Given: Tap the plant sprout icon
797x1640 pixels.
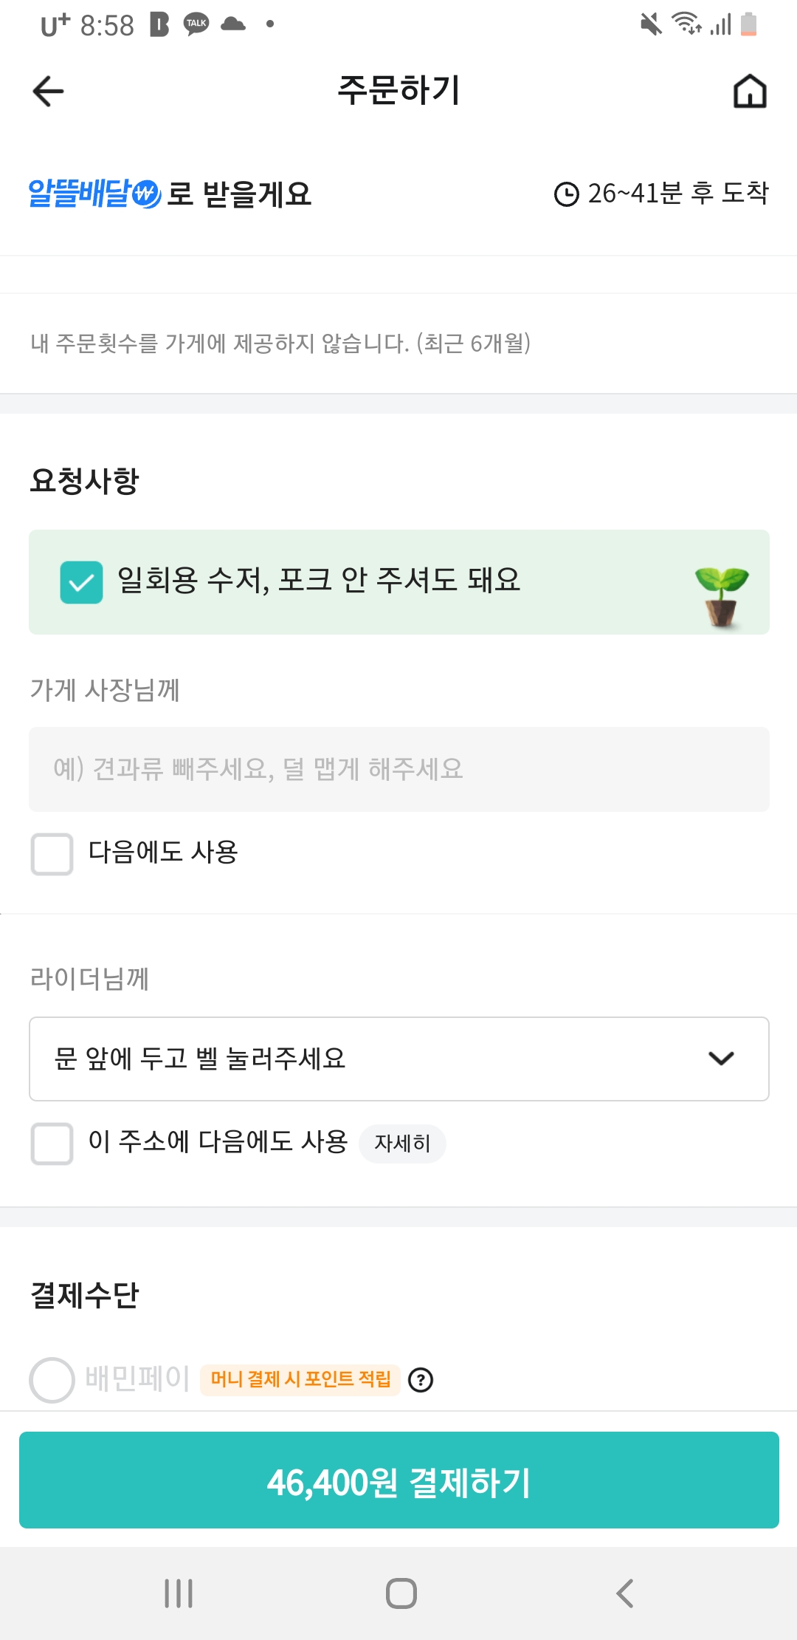Looking at the screenshot, I should point(721,596).
